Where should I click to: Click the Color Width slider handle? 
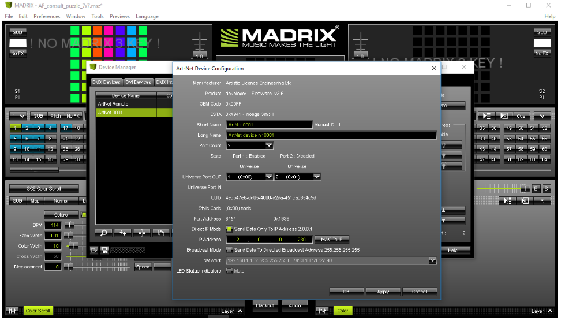73,246
